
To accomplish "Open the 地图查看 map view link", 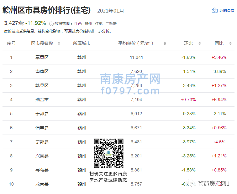I will tap(227, 11).
